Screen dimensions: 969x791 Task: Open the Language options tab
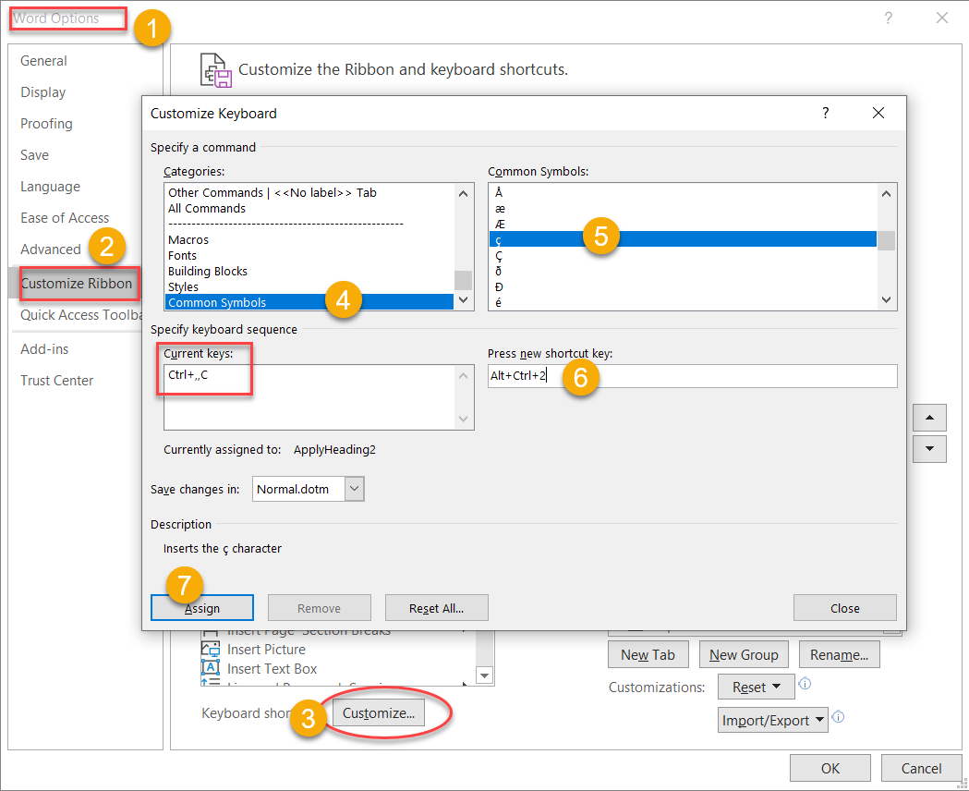tap(50, 187)
